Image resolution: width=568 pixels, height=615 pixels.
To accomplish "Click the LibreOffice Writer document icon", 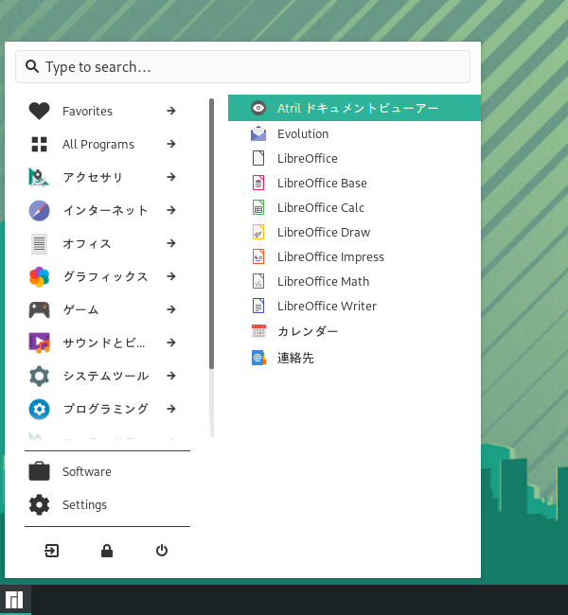I will (258, 306).
